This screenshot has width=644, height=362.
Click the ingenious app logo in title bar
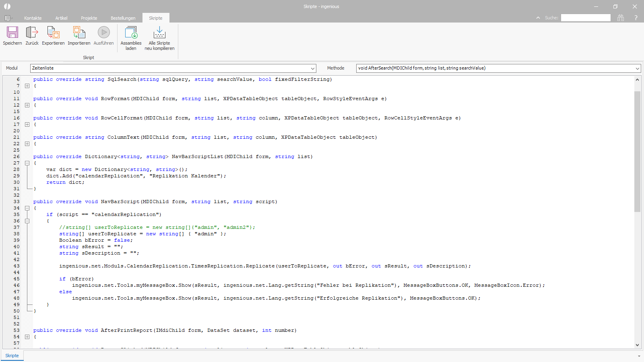click(x=7, y=6)
